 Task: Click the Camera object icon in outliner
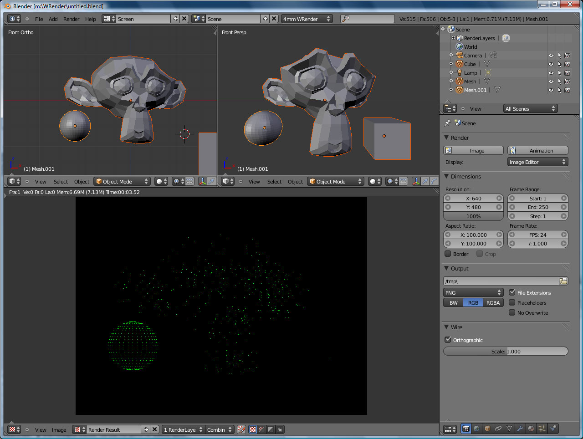460,56
